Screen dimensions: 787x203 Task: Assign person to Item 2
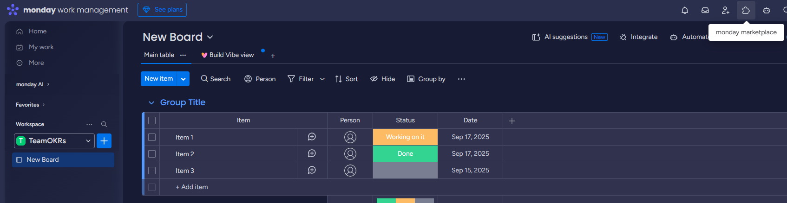click(350, 154)
